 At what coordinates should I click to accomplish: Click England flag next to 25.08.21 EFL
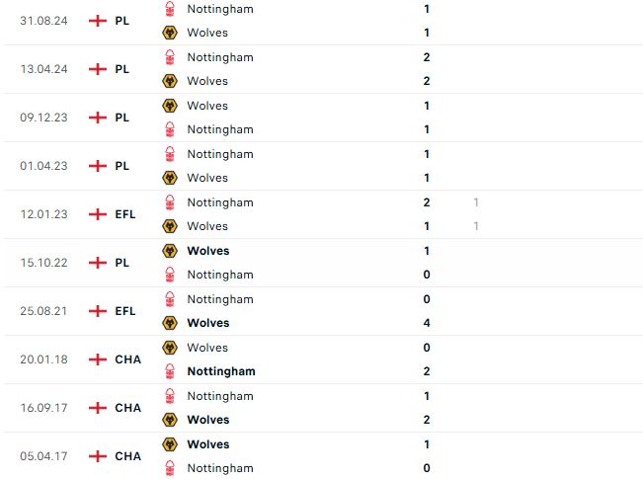(98, 311)
